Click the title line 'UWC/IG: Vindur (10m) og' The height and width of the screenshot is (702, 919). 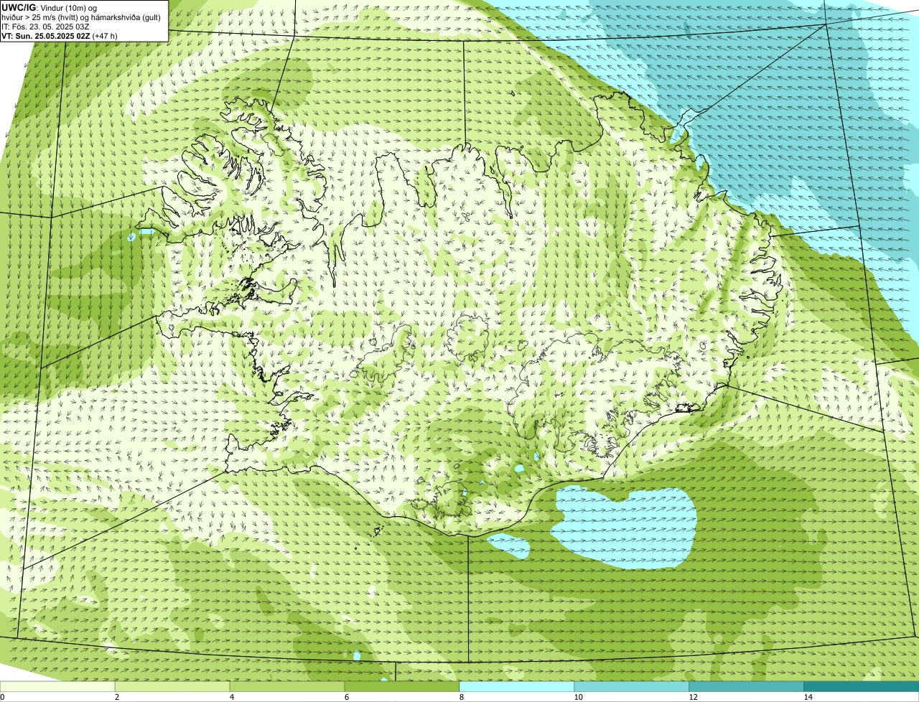(49, 7)
